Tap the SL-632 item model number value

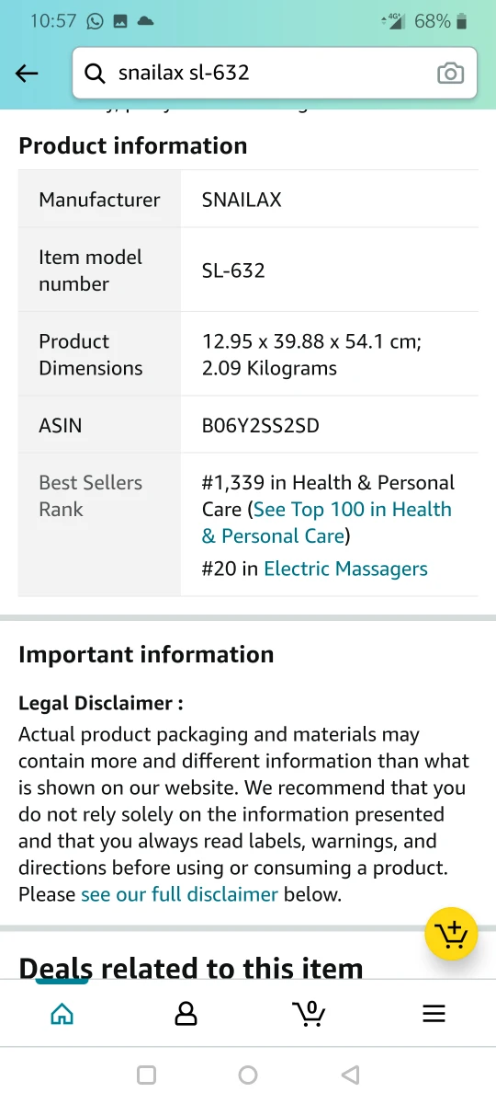(233, 270)
